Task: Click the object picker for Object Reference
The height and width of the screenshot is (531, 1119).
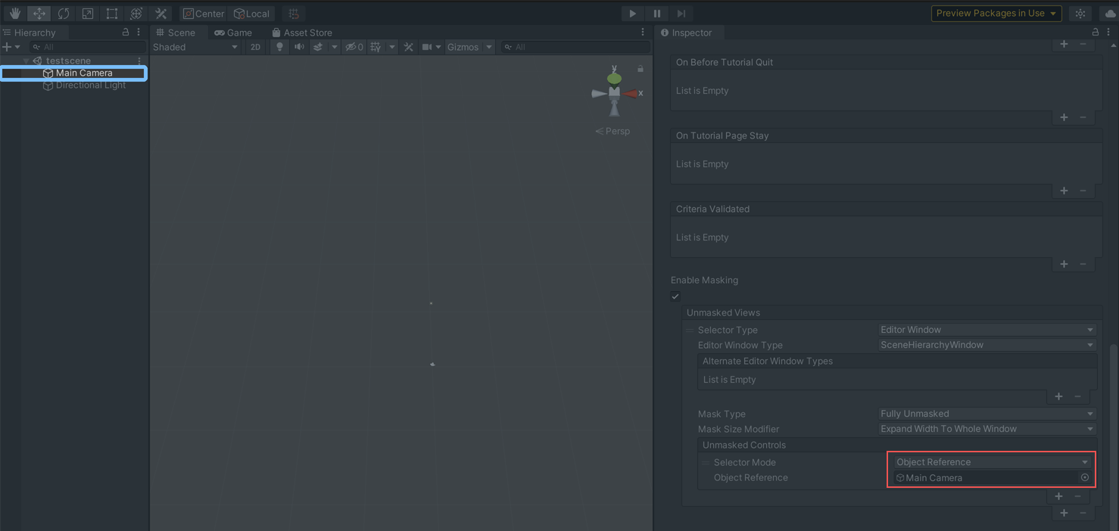Action: coord(1085,478)
